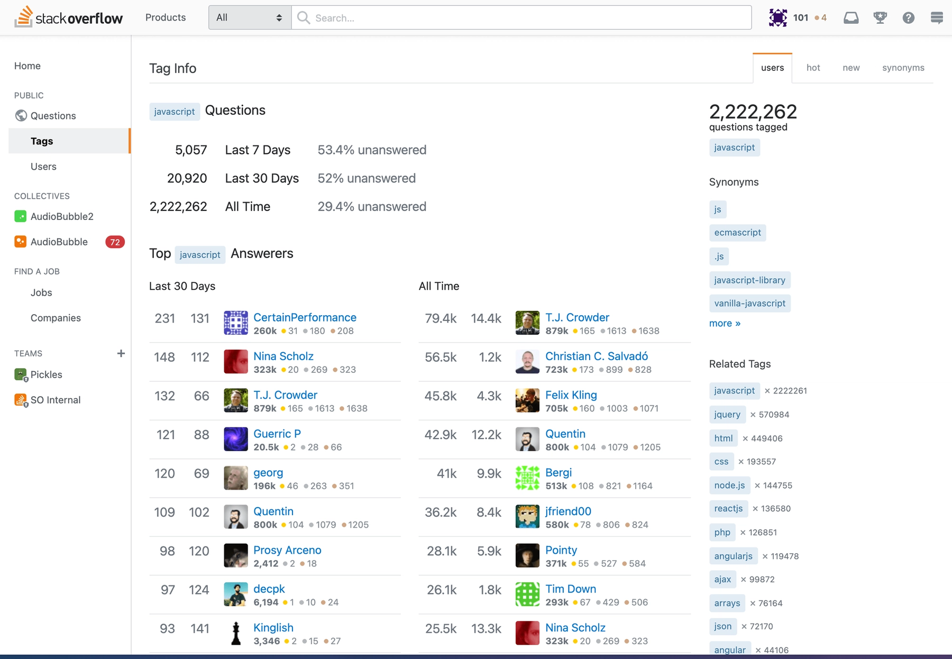Click the 5,057 Last 7 Days count
The image size is (952, 659).
coord(191,150)
